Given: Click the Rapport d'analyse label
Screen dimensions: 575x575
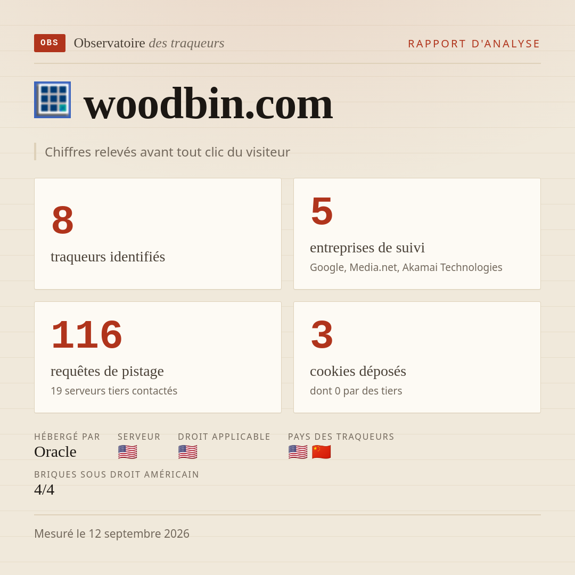Looking at the screenshot, I should click(x=474, y=44).
